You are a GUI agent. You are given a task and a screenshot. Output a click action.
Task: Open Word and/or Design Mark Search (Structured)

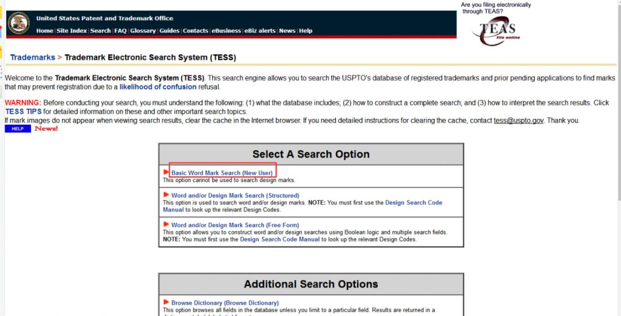pyautogui.click(x=235, y=195)
